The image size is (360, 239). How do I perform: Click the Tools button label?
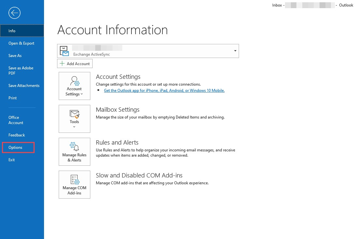pos(74,122)
